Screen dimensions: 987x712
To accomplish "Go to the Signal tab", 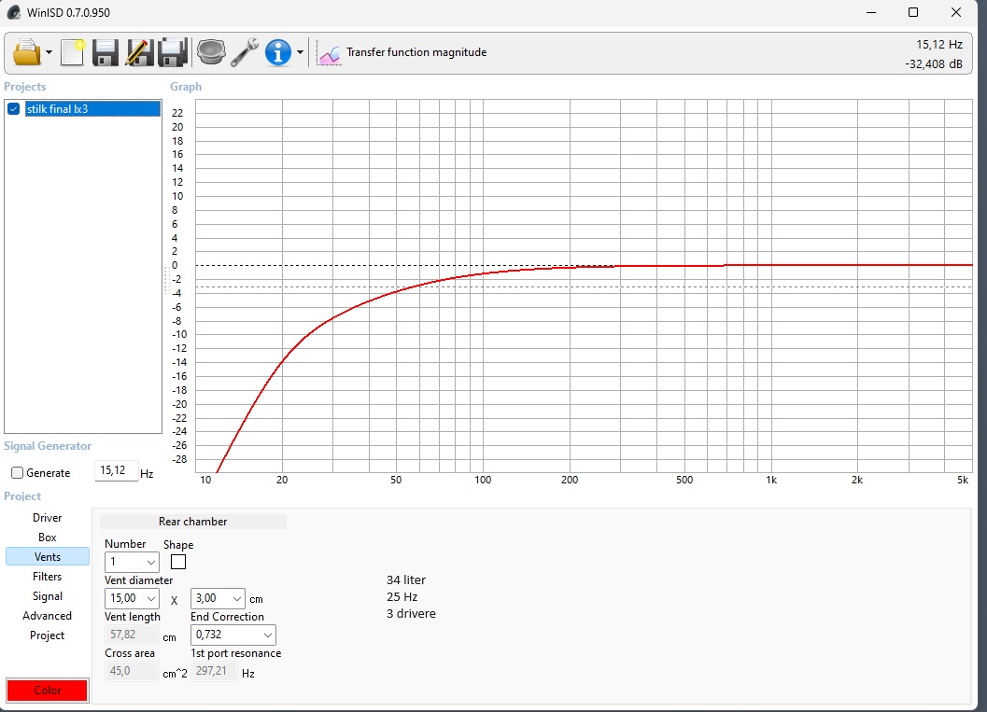I will [48, 595].
